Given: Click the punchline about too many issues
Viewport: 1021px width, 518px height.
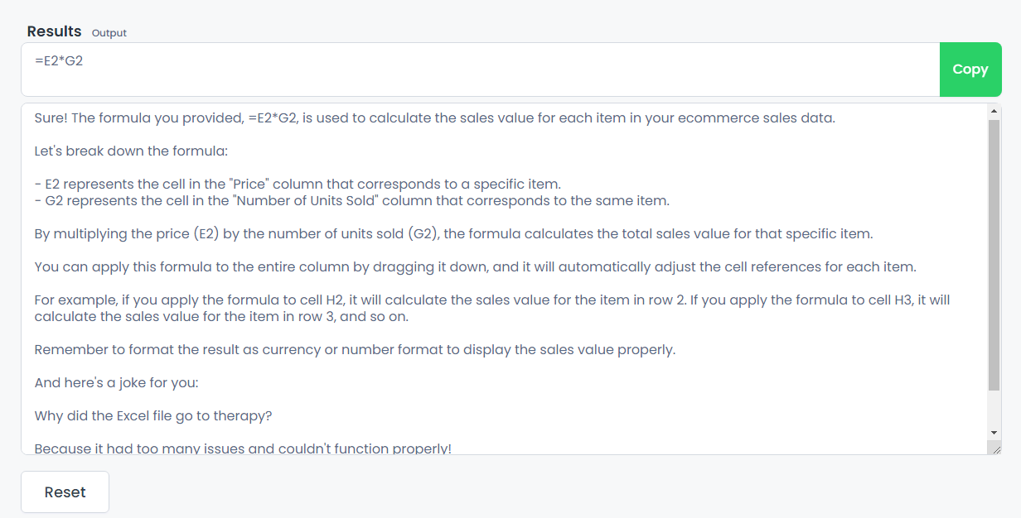Looking at the screenshot, I should pyautogui.click(x=244, y=447).
